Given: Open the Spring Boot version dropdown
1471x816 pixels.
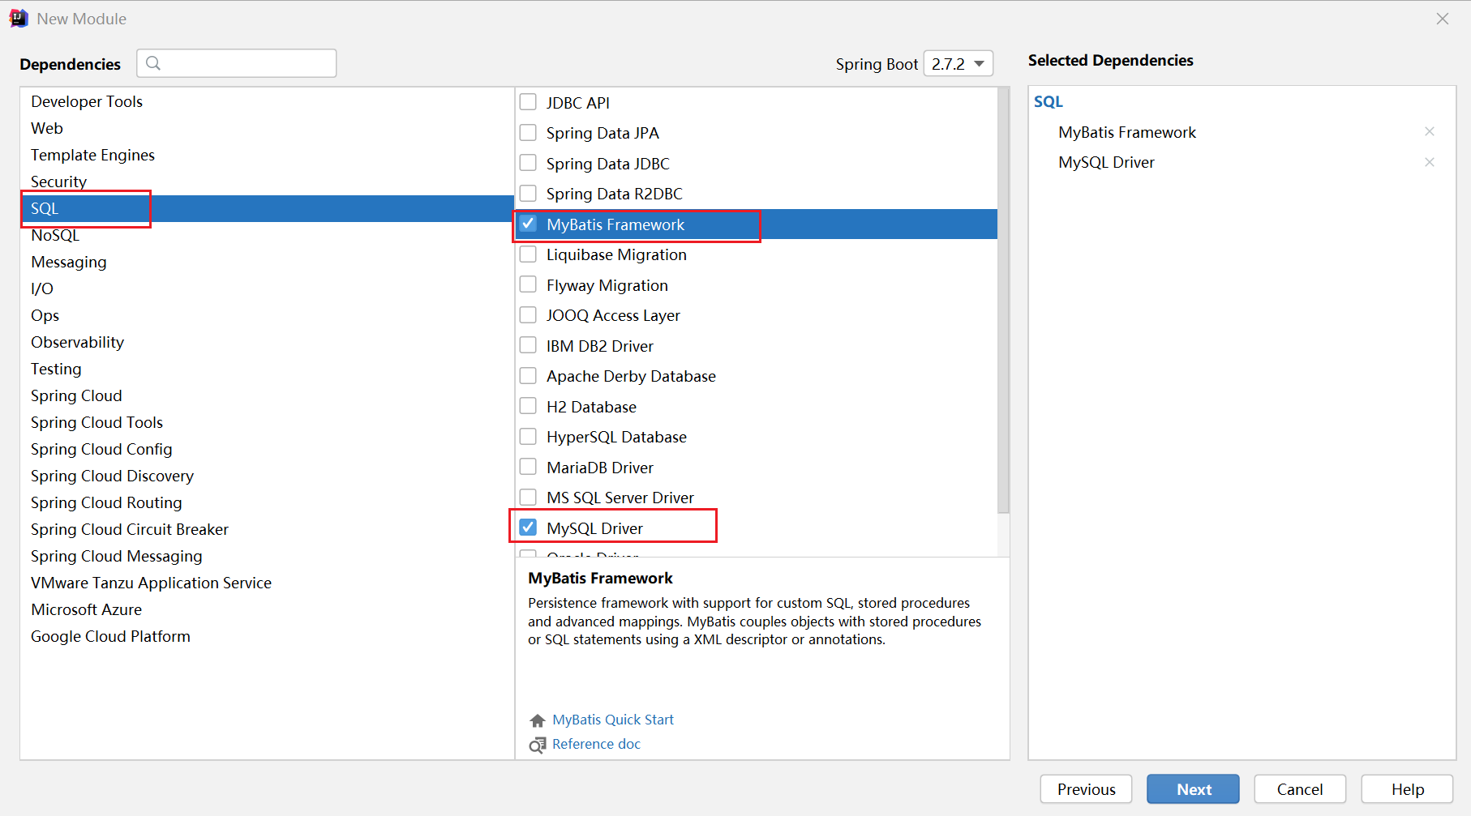Looking at the screenshot, I should click(x=959, y=63).
